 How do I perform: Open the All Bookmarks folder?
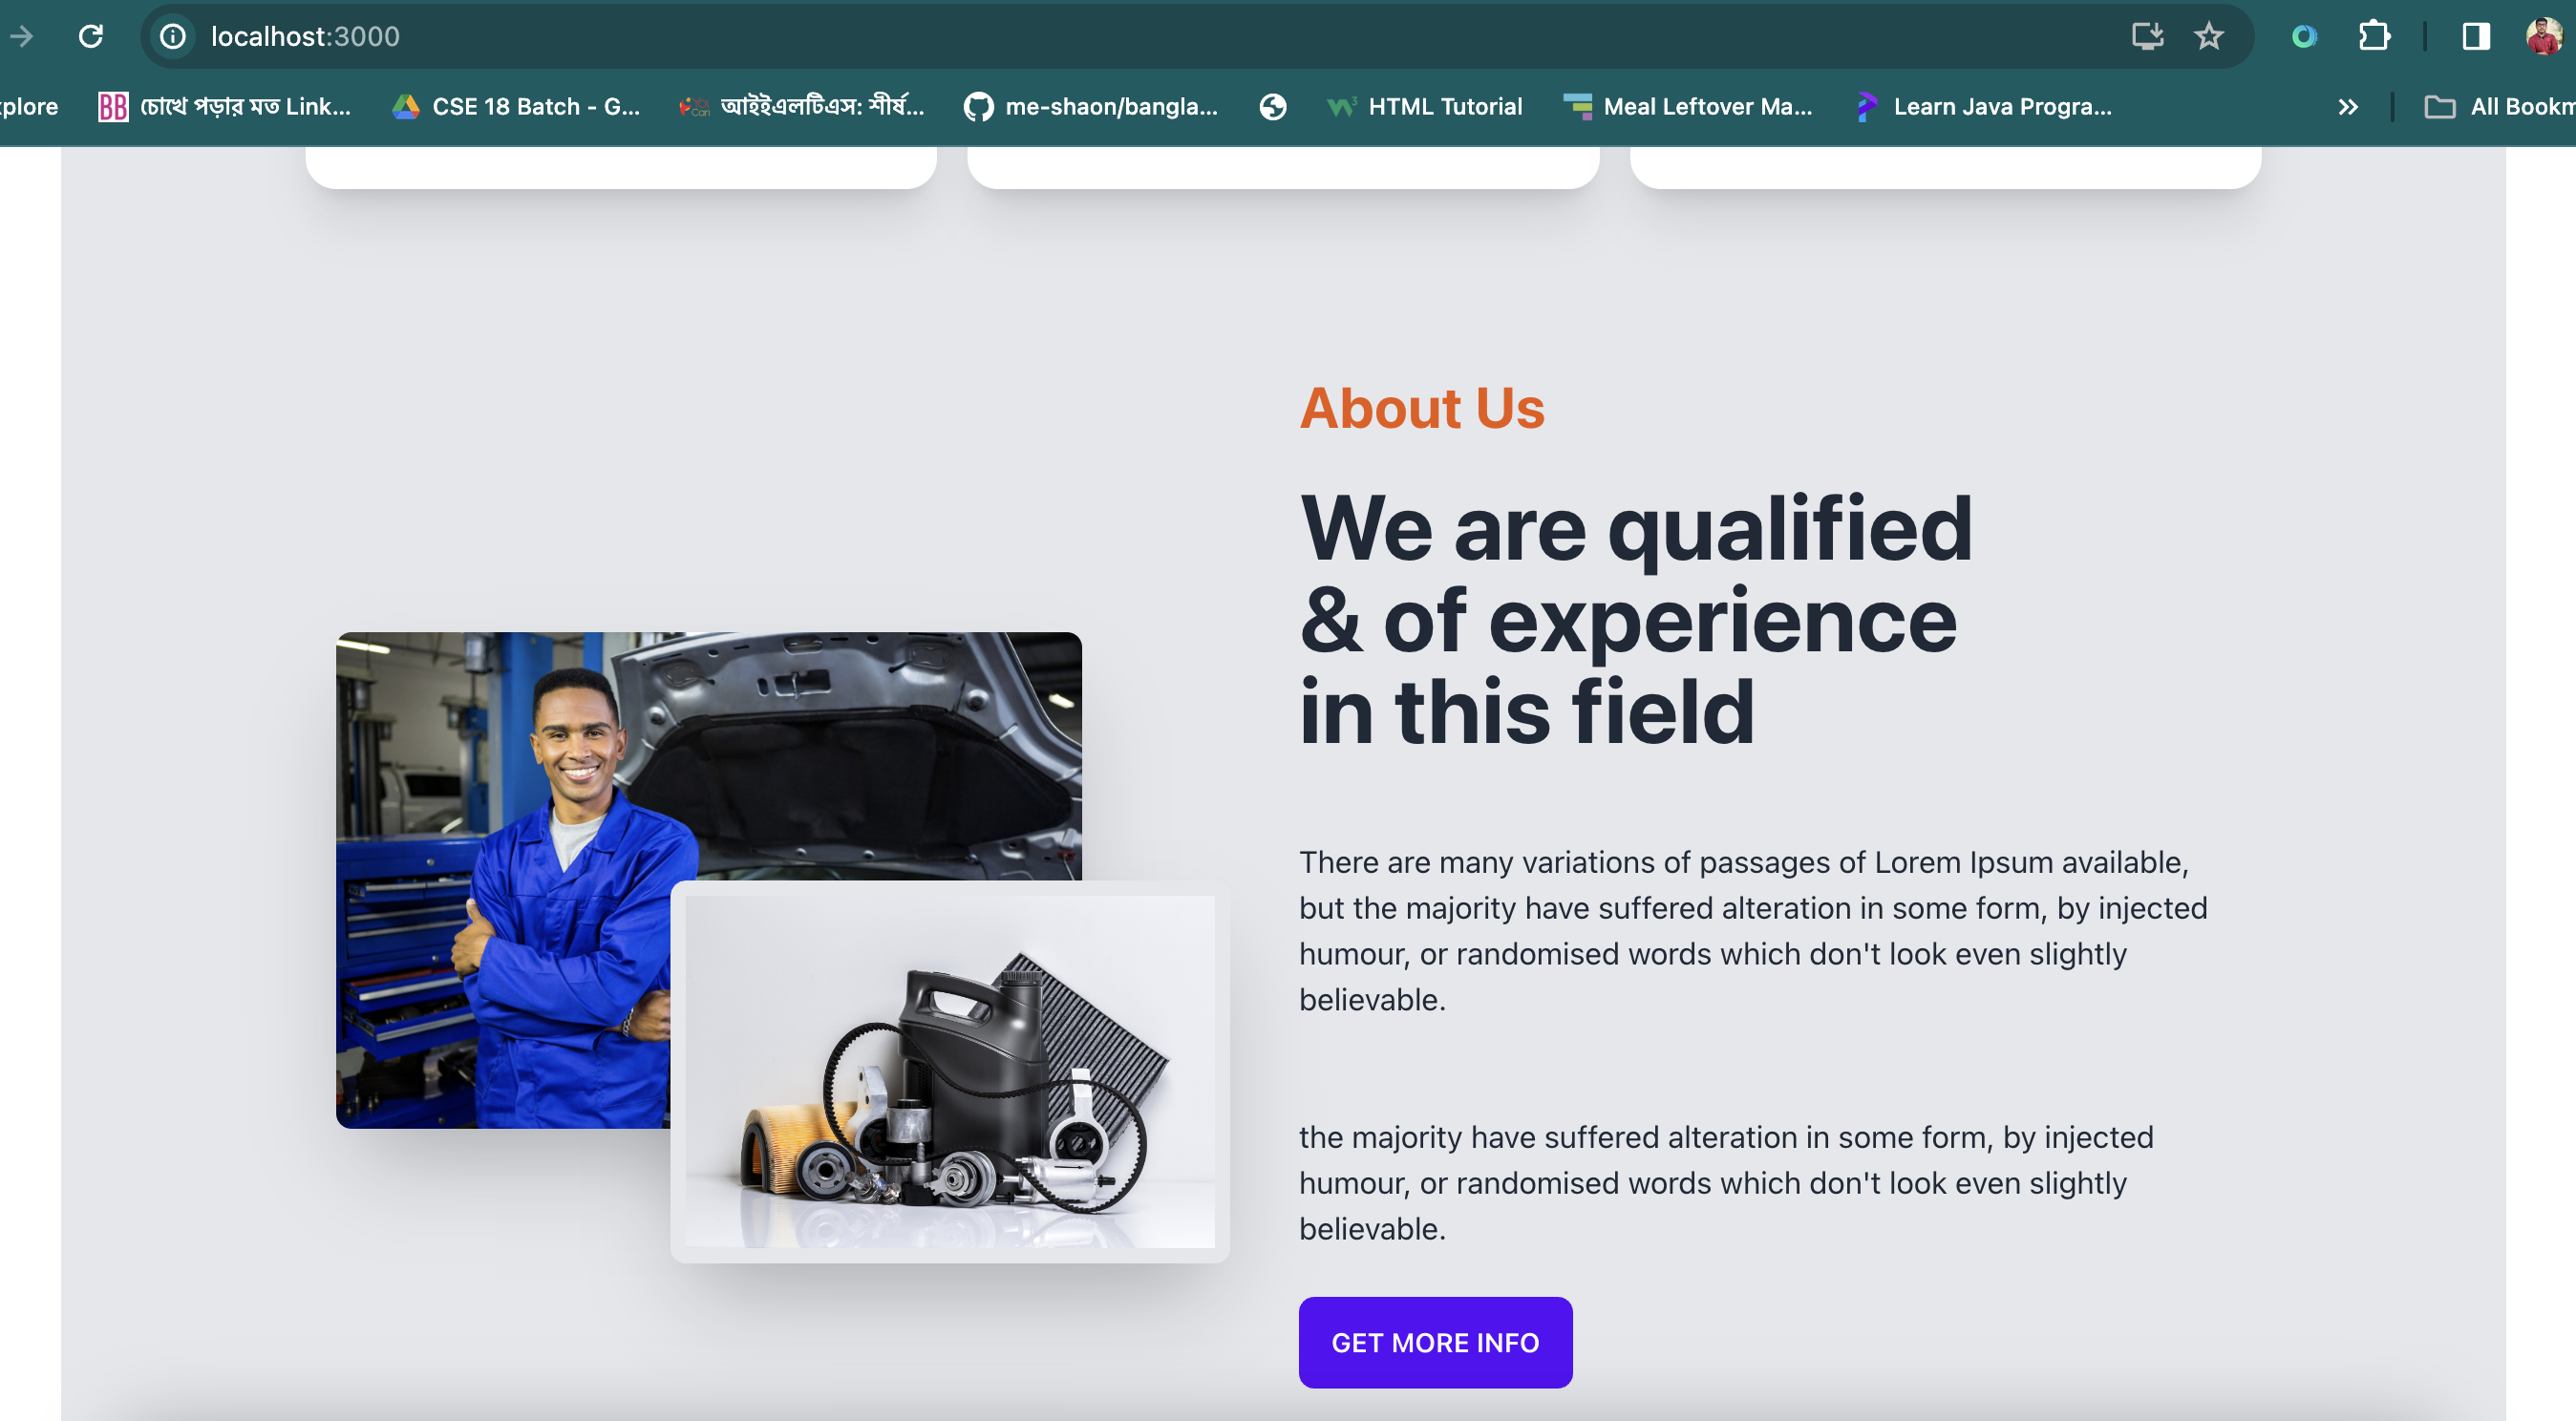2499,107
